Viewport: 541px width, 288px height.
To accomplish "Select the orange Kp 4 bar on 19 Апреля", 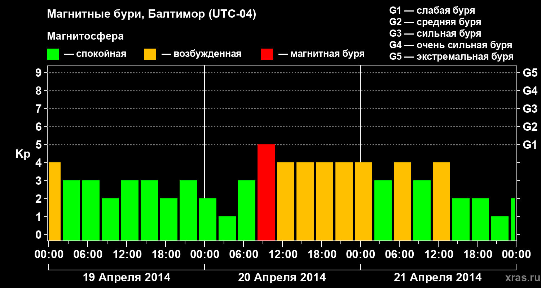I will click(55, 202).
